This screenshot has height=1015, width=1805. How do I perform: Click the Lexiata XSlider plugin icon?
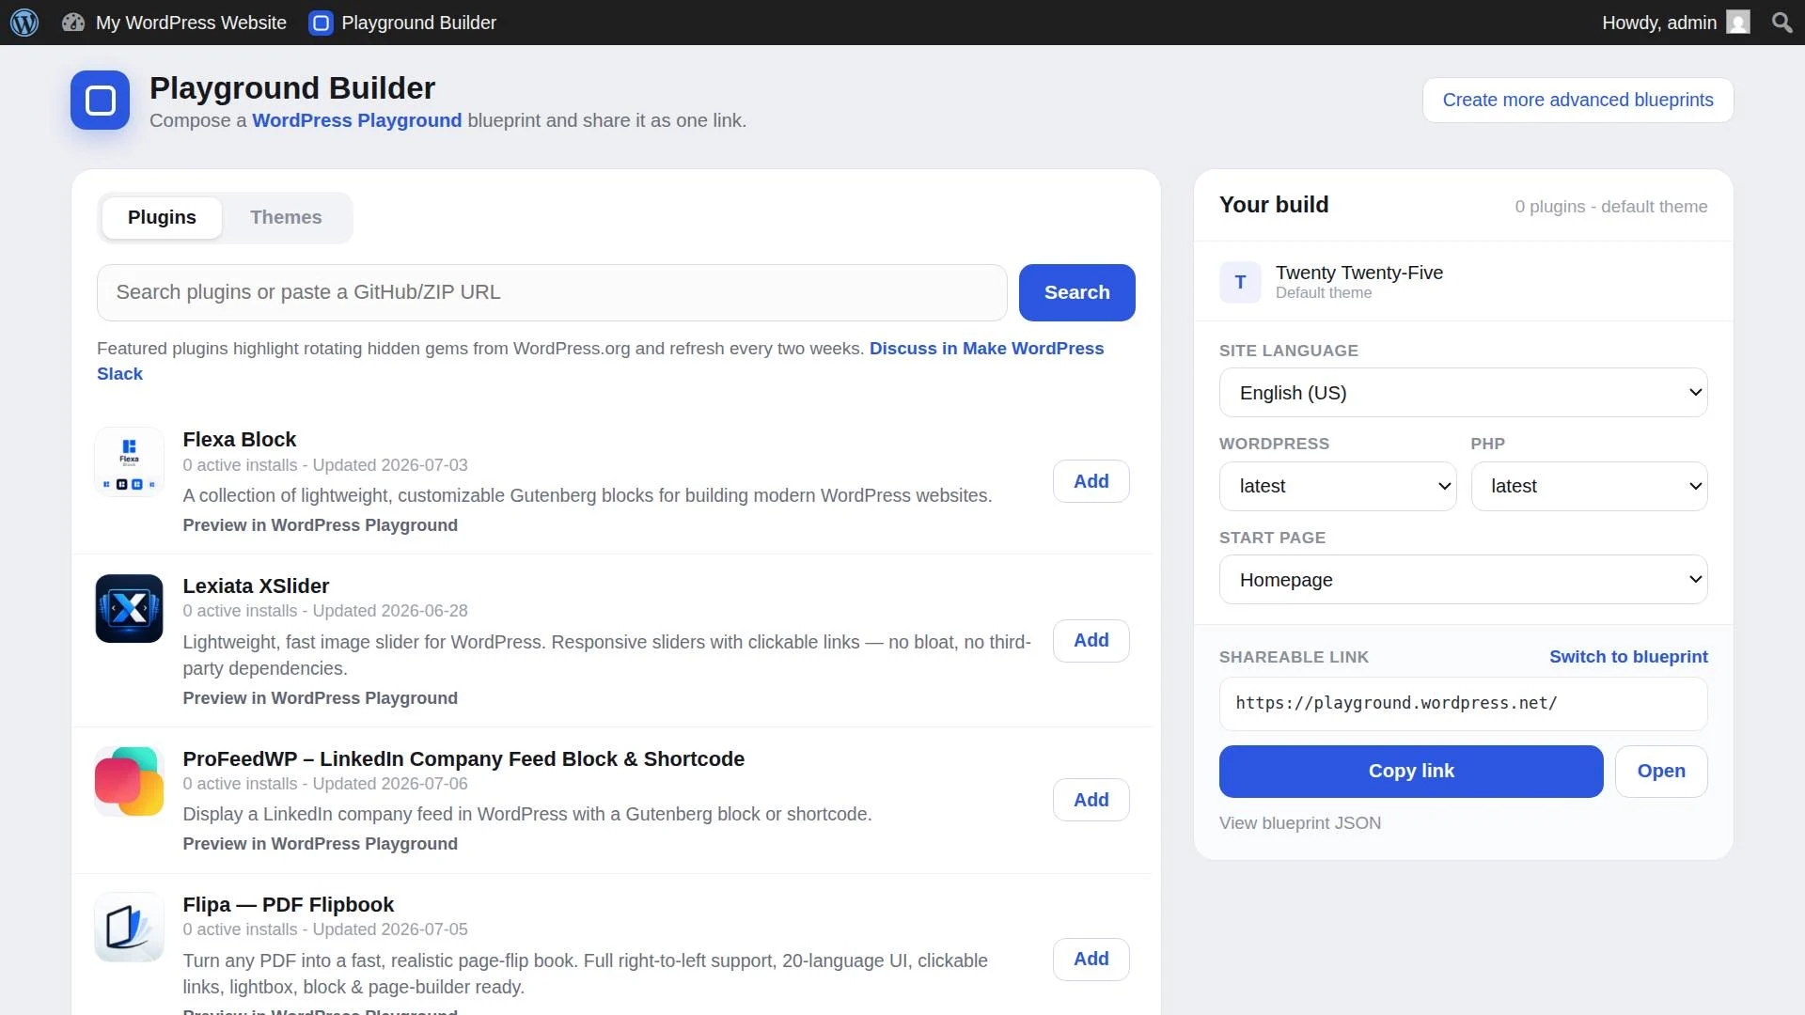point(130,609)
